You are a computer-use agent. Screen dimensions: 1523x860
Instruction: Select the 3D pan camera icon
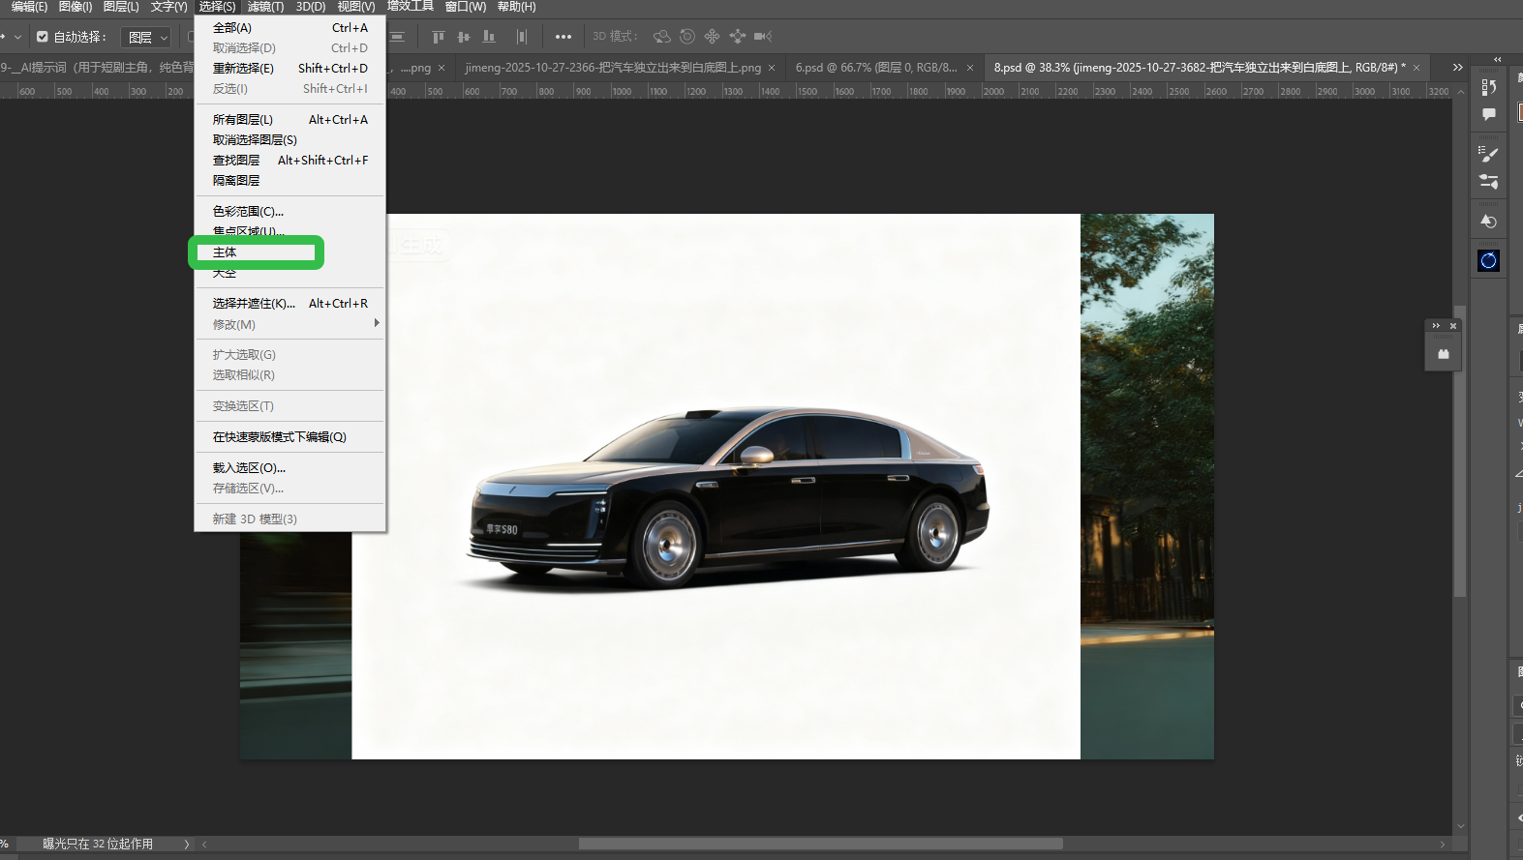pos(712,37)
